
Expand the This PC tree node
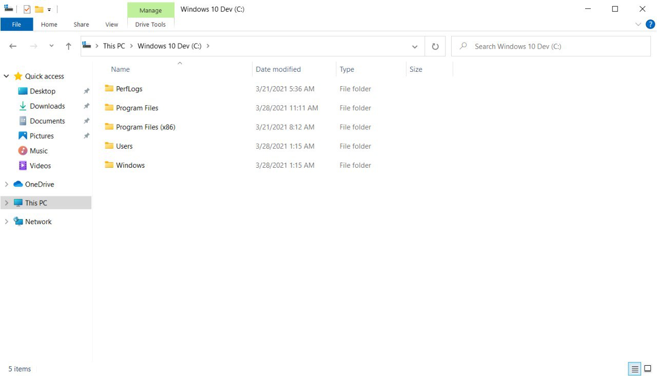(7, 203)
